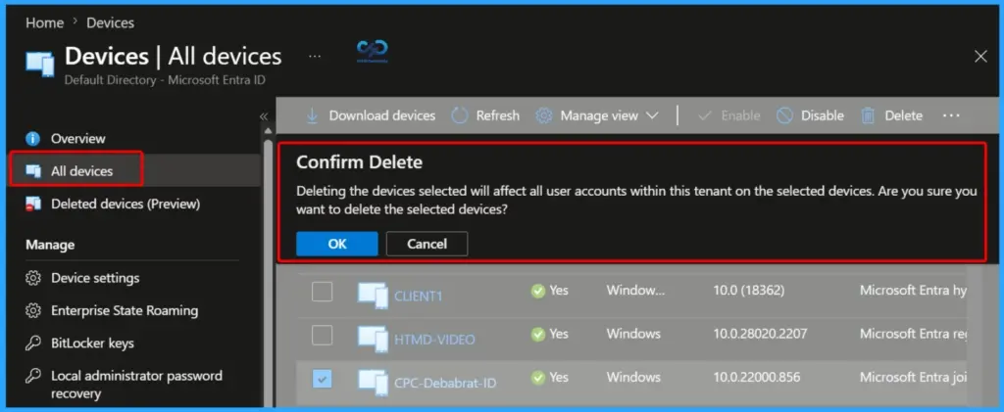Image resolution: width=1004 pixels, height=412 pixels.
Task: Click the Windows OS cell for HTMD-VIDEO
Action: pyautogui.click(x=633, y=334)
